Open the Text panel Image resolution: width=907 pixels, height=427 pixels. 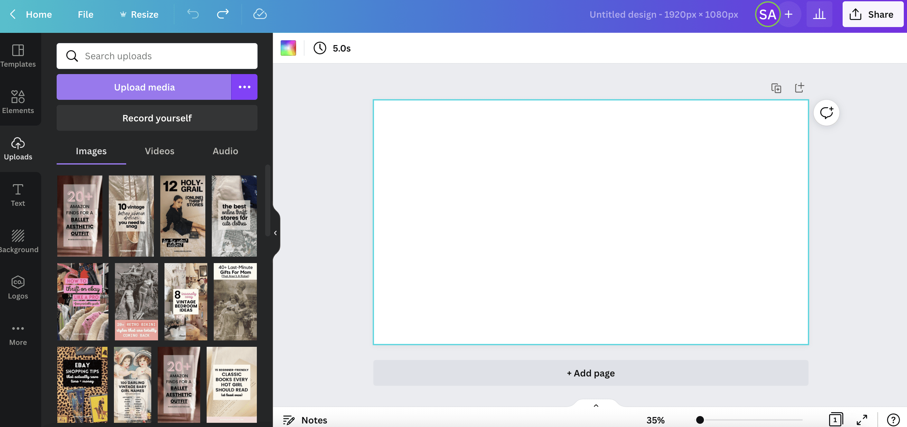[x=17, y=194]
